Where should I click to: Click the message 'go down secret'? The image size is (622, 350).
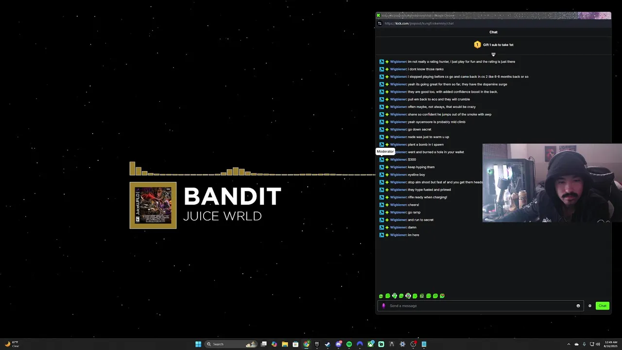point(420,129)
